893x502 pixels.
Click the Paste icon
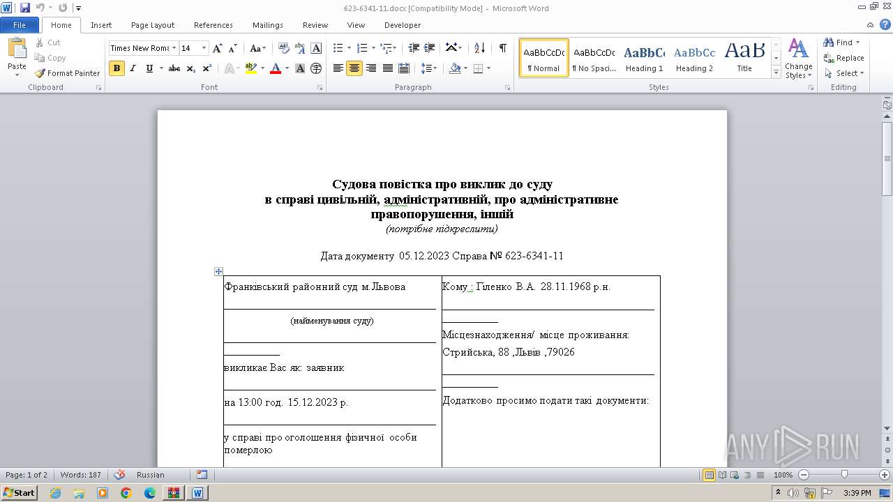(17, 50)
